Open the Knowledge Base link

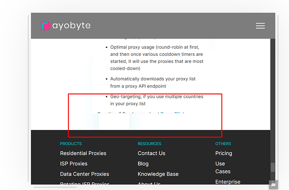(158, 174)
